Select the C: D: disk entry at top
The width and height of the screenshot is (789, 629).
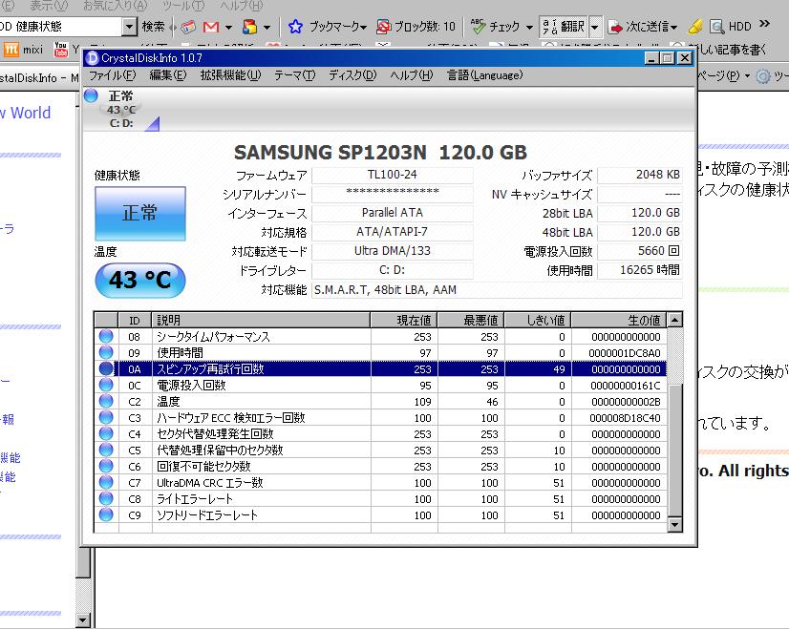[121, 109]
